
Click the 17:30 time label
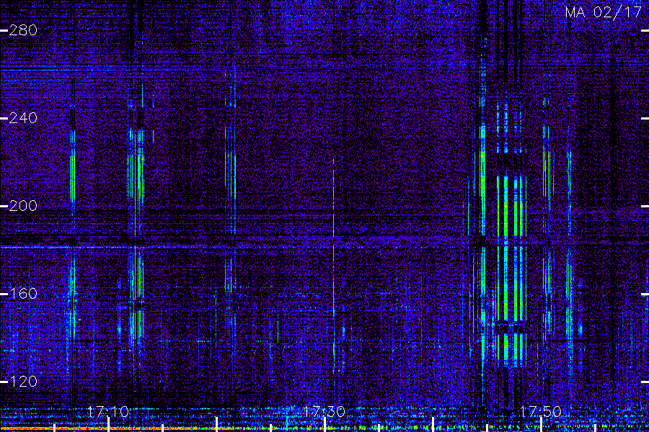[x=324, y=412]
